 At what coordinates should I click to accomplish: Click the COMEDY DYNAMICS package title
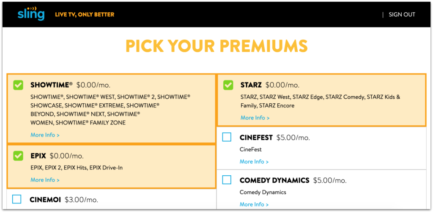[x=274, y=180]
